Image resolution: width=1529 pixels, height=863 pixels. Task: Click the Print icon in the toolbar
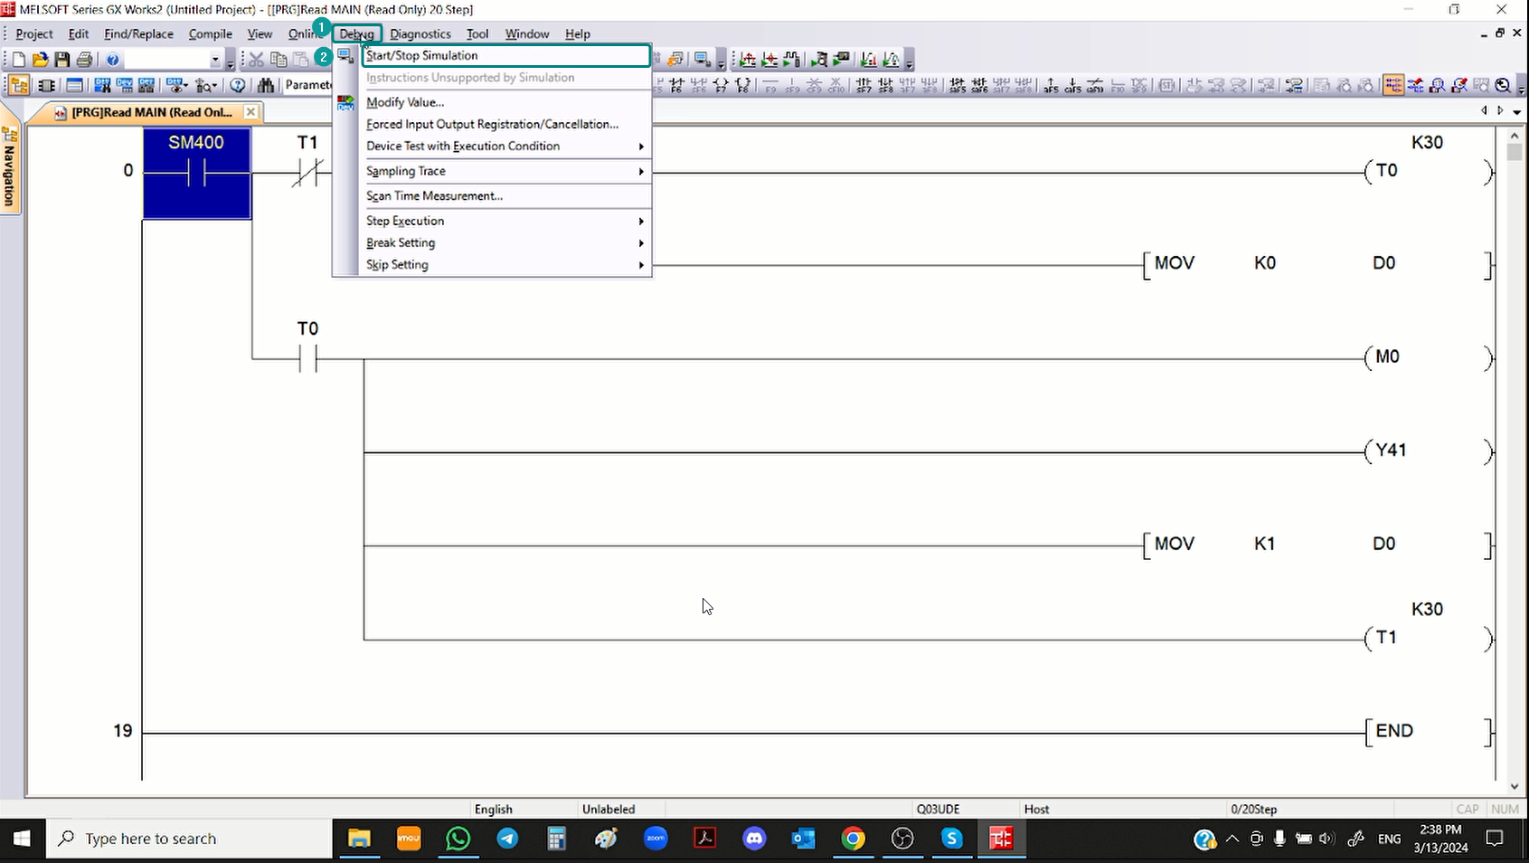coord(84,60)
